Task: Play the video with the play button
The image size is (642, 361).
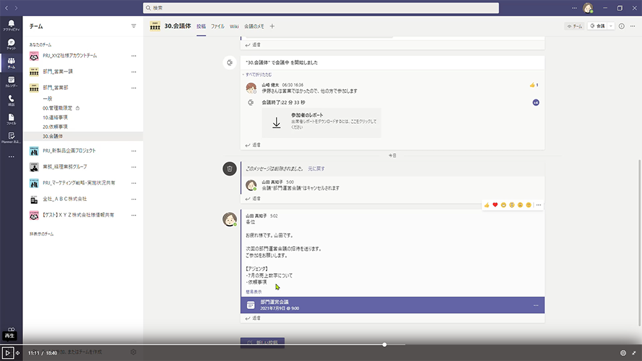Action: point(8,353)
